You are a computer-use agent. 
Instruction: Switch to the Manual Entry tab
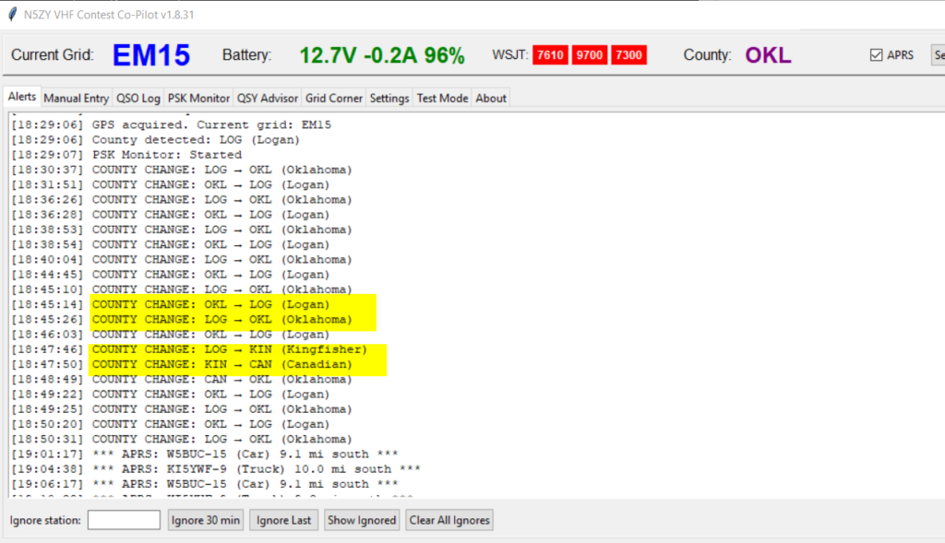(x=76, y=98)
